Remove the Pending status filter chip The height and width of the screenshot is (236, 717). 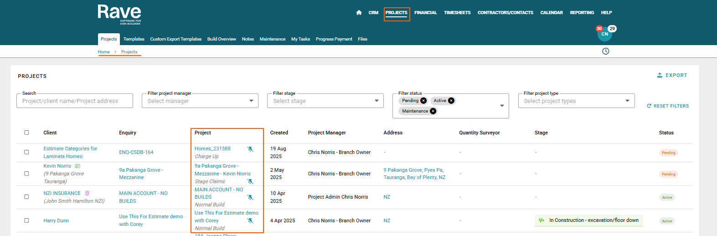pos(423,101)
